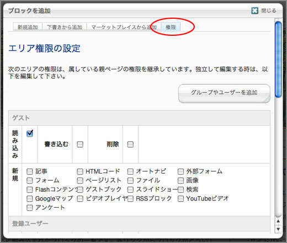
Task: Tick the オートナビ checkbox
Action: click(x=130, y=171)
